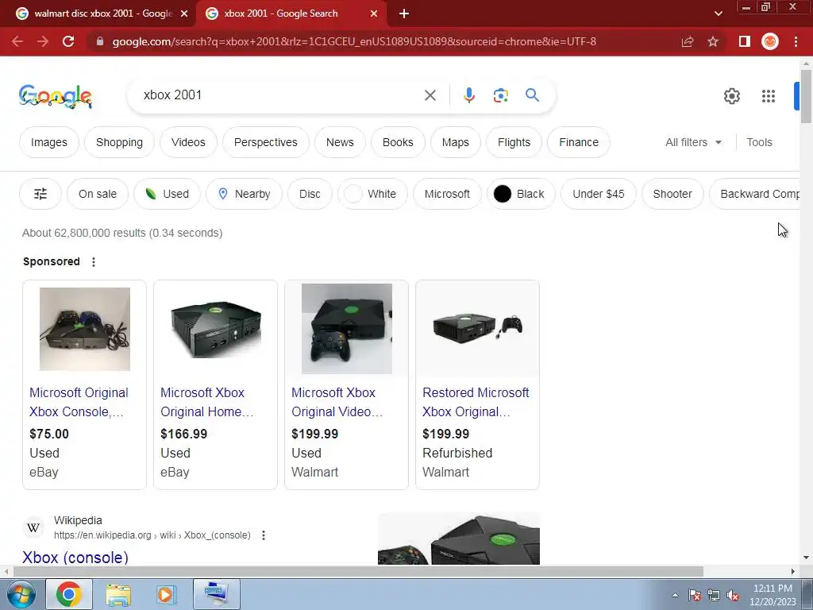Open Sponsored three-dot options
Image resolution: width=813 pixels, height=610 pixels.
point(94,262)
